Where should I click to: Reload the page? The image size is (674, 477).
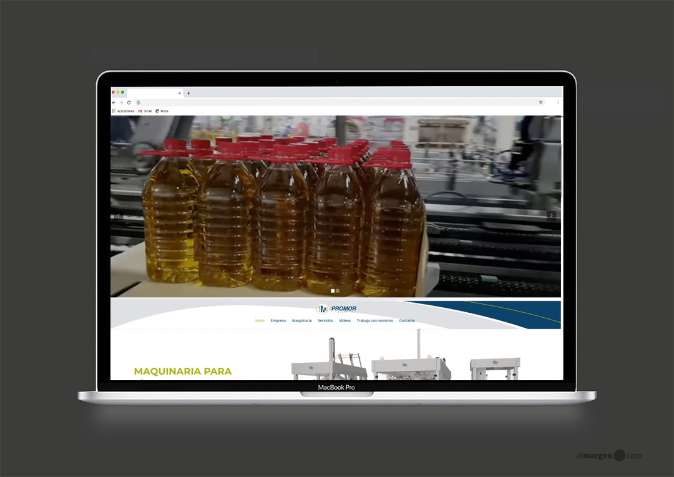(x=129, y=102)
